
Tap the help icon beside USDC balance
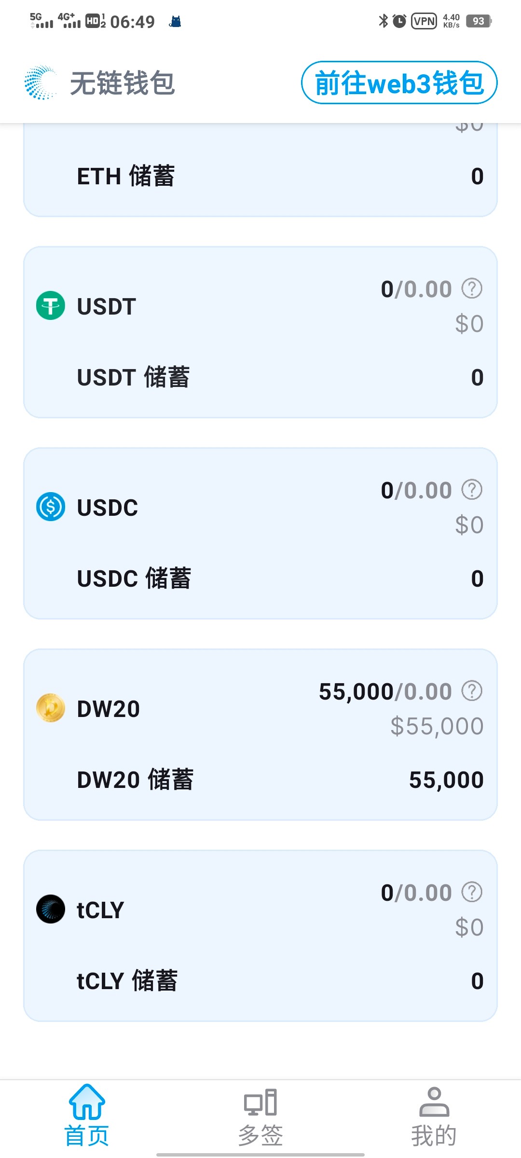tap(472, 490)
